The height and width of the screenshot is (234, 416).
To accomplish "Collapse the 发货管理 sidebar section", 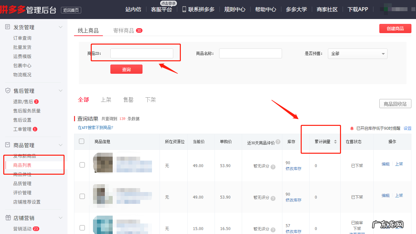I will pos(61,27).
